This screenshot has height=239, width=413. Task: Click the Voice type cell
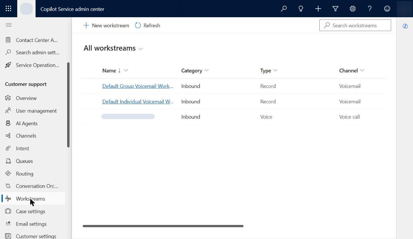[x=266, y=117]
